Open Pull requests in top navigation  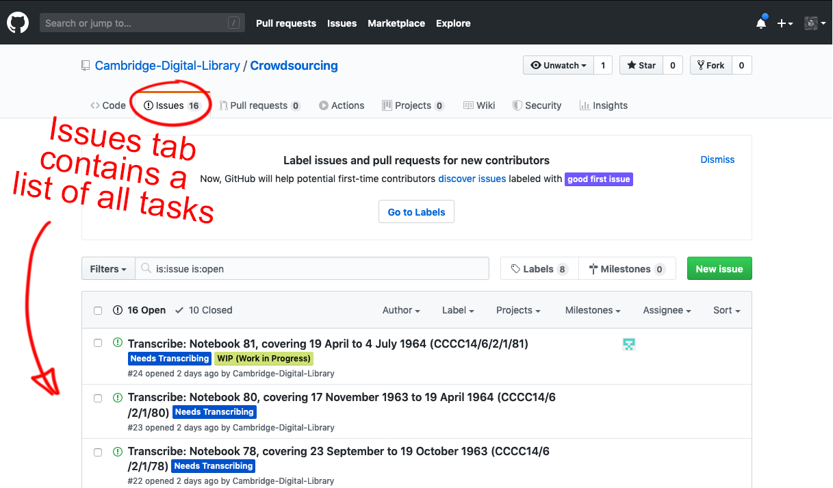[x=286, y=23]
